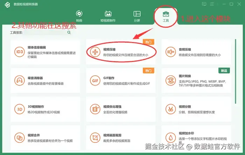245x155 pixels.
Task: Click the 3D视频制作 icon
Action: 20,109
